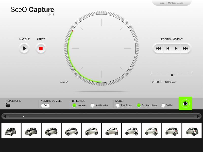Choose Pas à pas mode

click(117, 105)
